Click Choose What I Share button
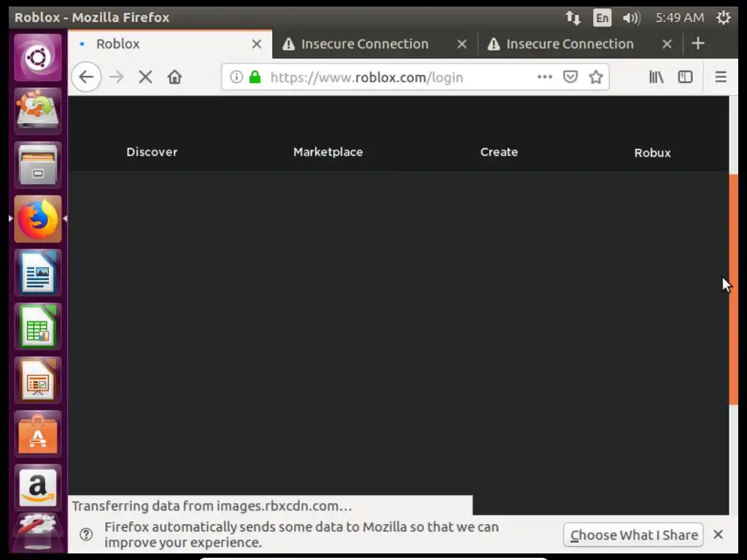Image resolution: width=747 pixels, height=560 pixels. pos(634,534)
